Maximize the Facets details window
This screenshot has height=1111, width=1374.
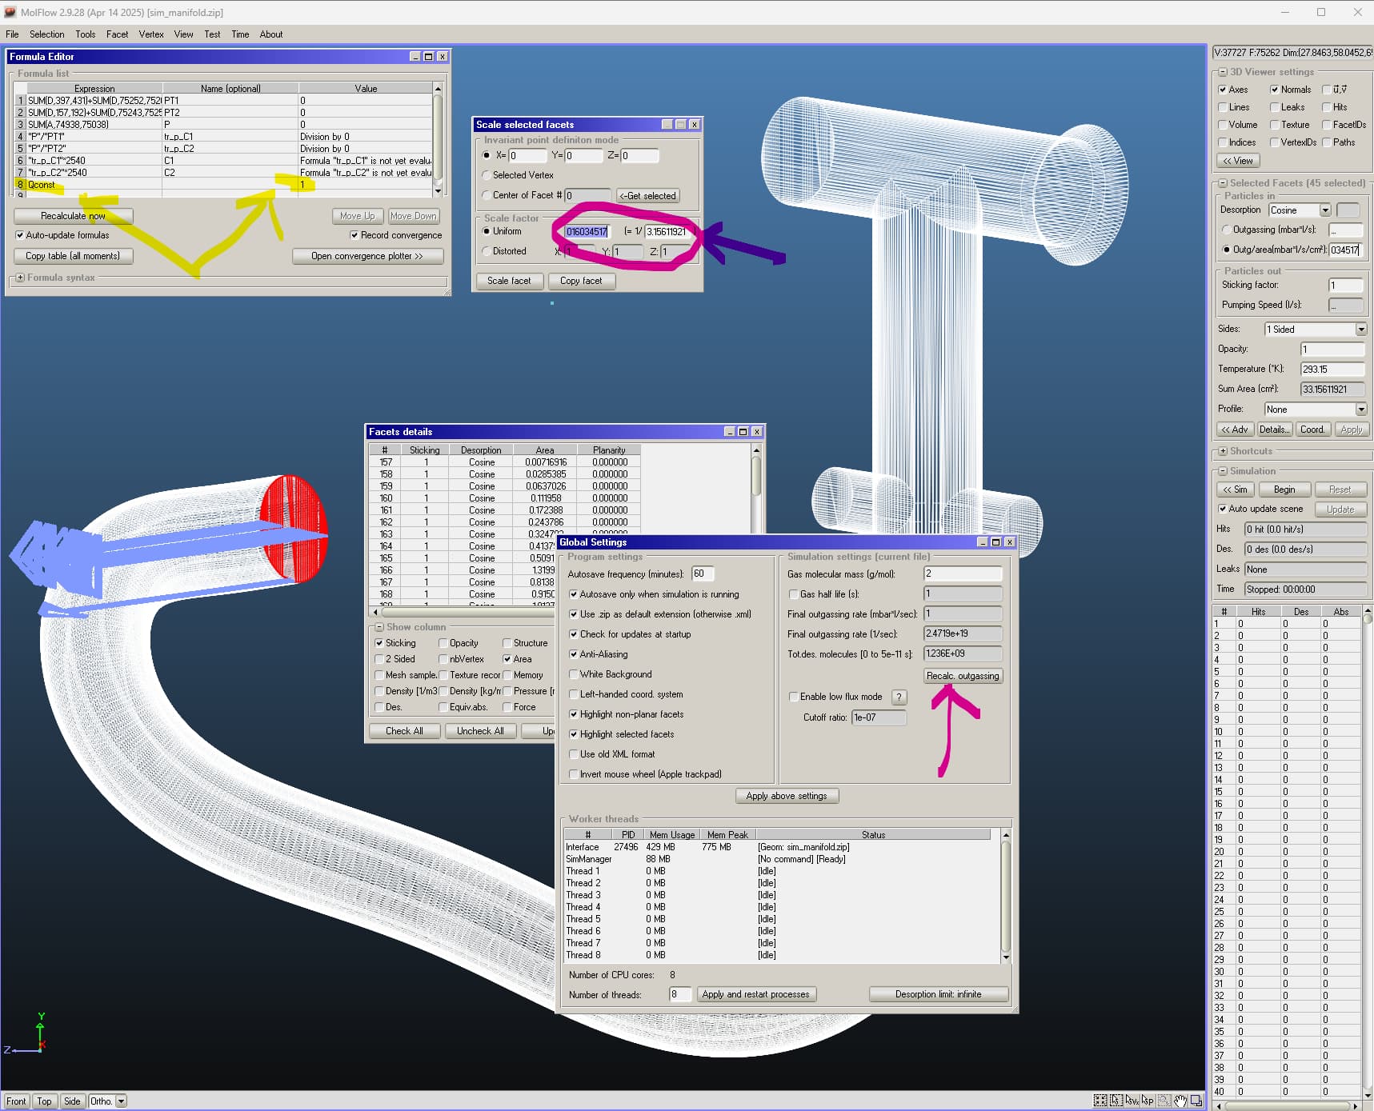pos(743,432)
